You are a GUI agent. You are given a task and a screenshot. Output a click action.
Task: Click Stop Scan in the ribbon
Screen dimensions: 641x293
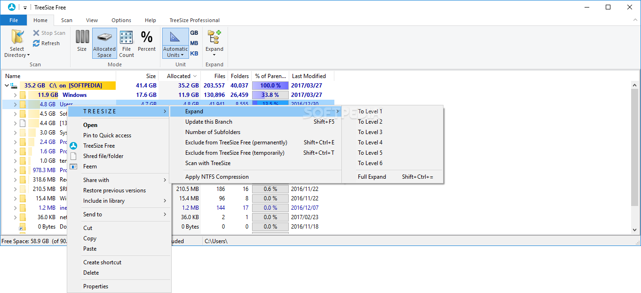(x=49, y=33)
